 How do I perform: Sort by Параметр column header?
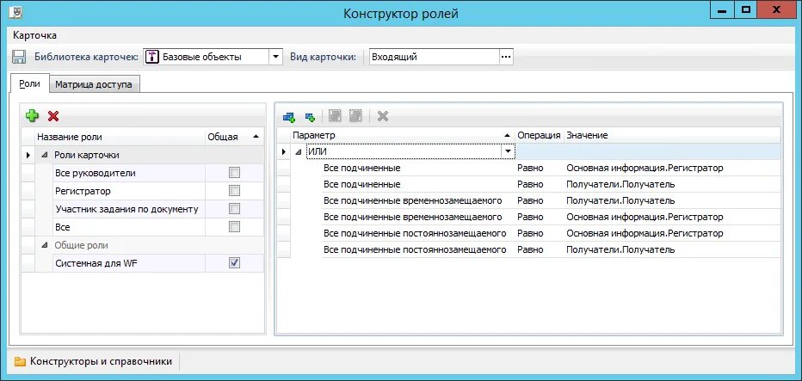click(x=403, y=136)
